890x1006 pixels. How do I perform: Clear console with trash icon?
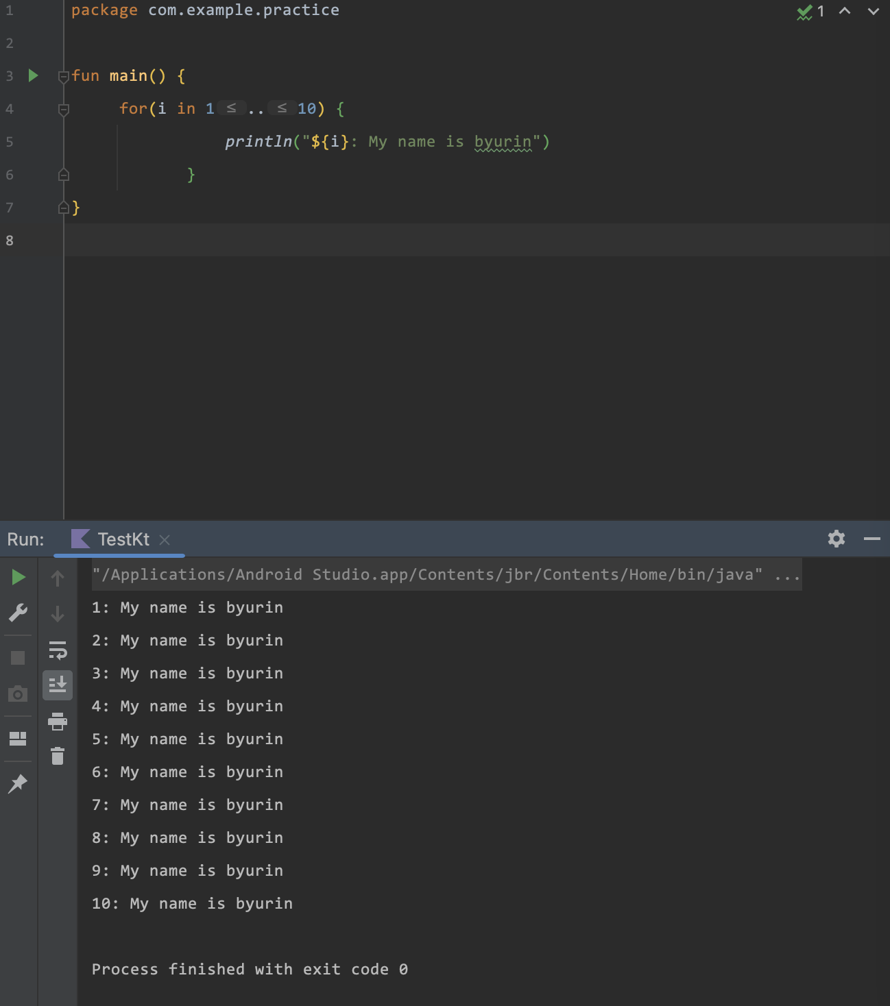click(58, 756)
